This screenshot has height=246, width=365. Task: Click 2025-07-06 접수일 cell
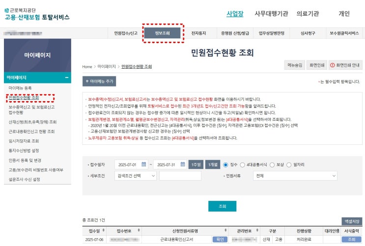[x=94, y=240]
